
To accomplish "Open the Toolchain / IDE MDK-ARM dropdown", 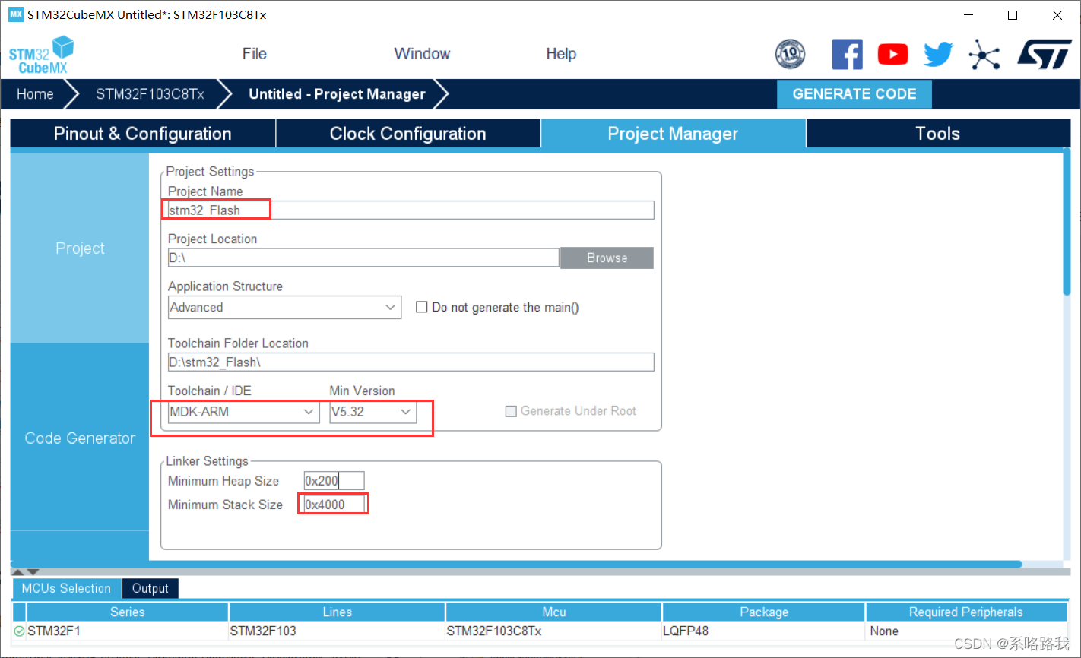I will [x=243, y=412].
